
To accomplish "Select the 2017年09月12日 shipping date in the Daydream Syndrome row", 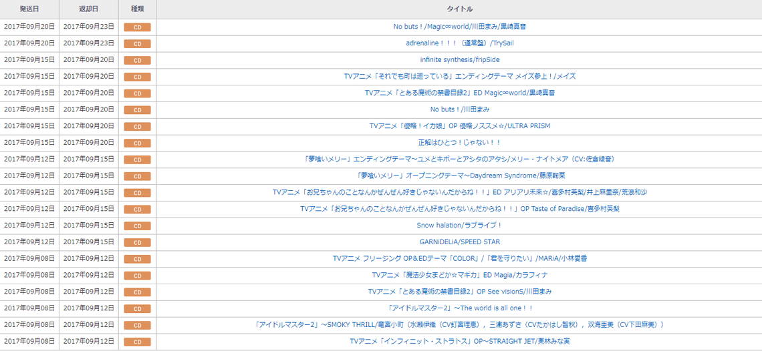I will [29, 175].
